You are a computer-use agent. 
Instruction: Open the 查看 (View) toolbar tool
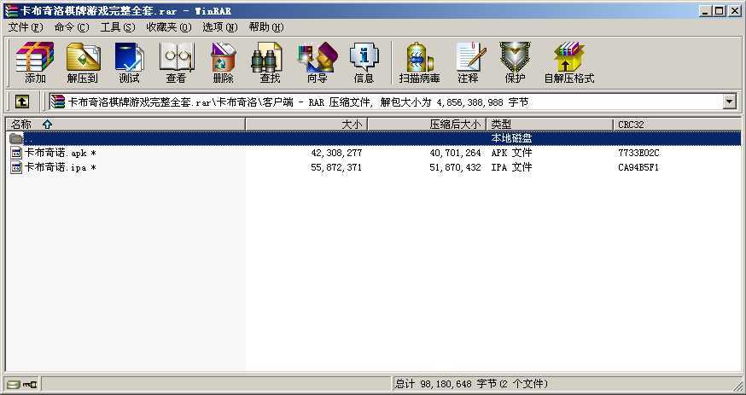coord(176,62)
